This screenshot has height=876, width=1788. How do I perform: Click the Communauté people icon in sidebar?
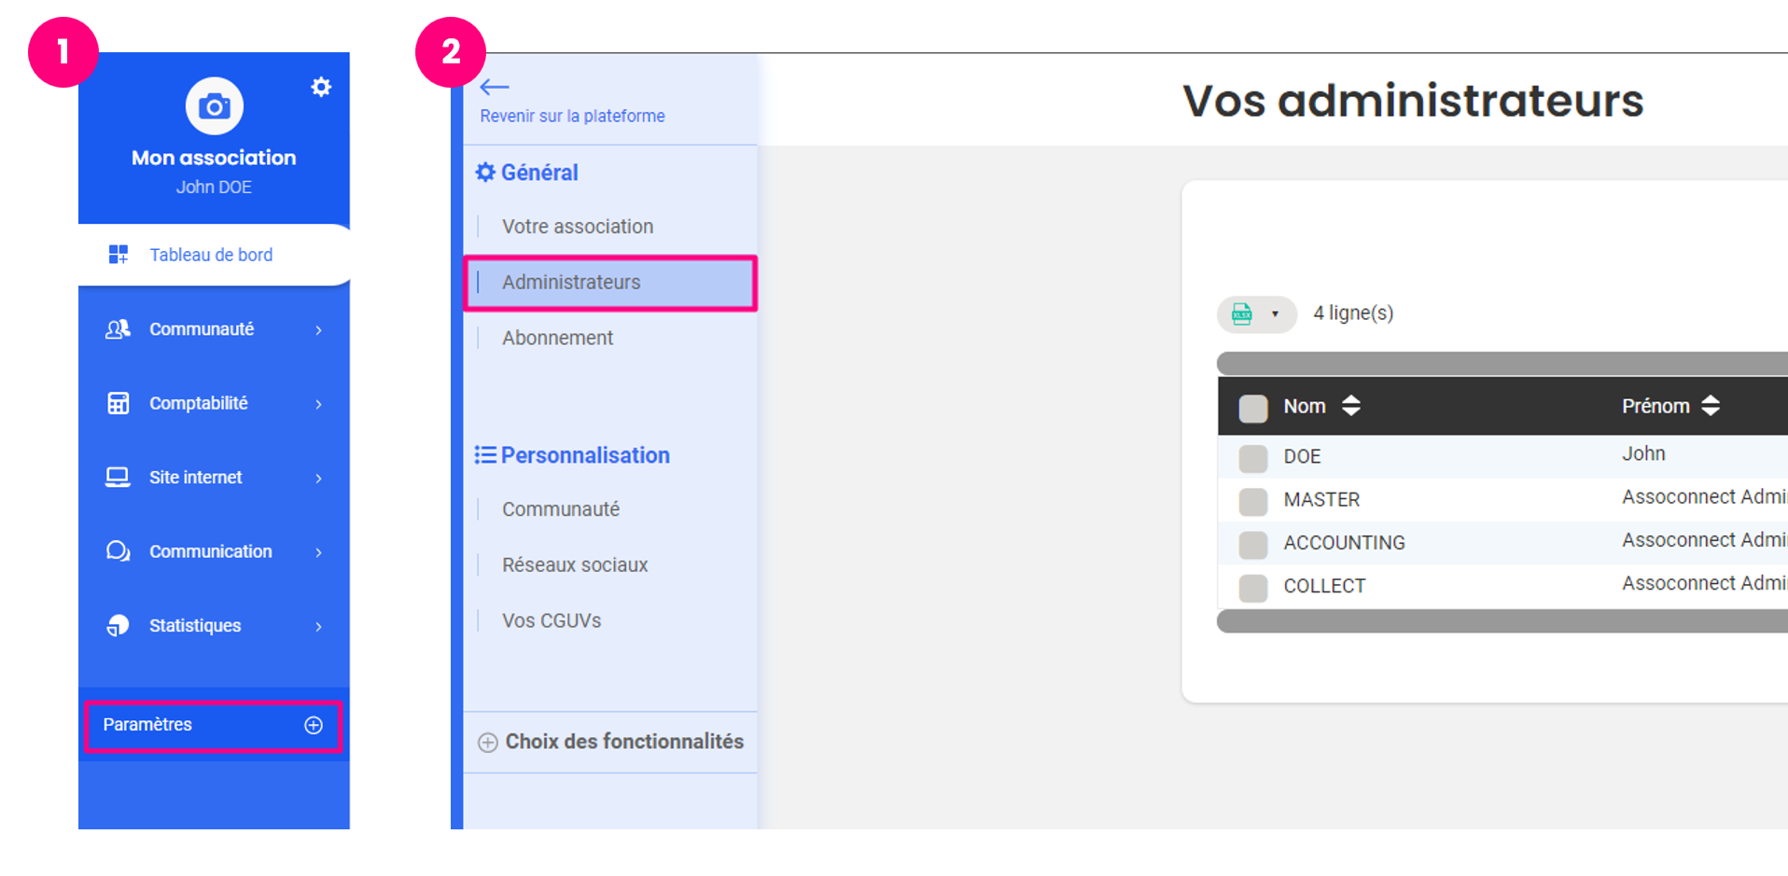(118, 329)
